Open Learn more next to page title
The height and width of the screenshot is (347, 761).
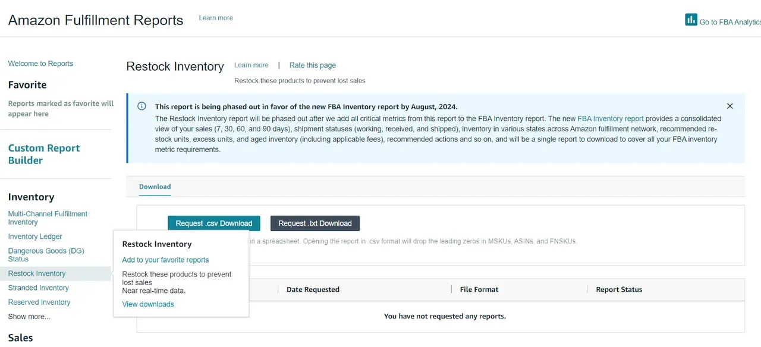click(x=216, y=18)
